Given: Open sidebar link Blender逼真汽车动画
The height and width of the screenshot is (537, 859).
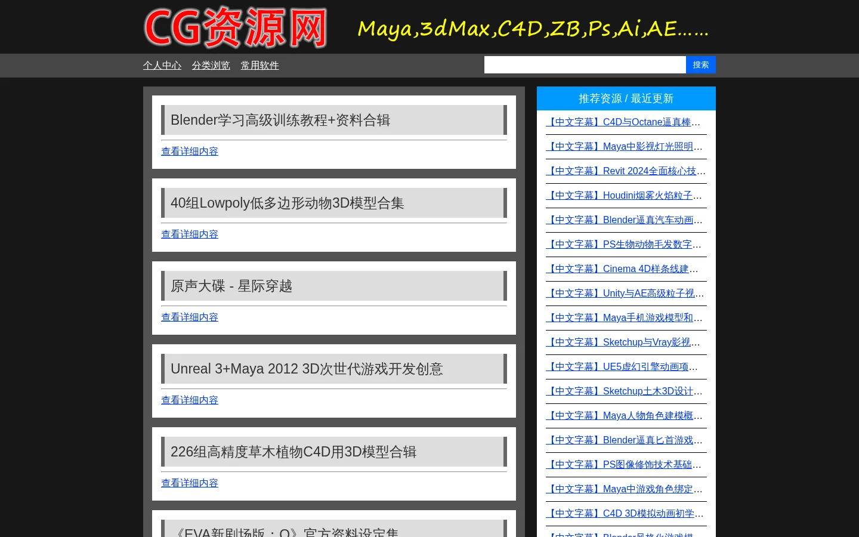Looking at the screenshot, I should coord(625,220).
